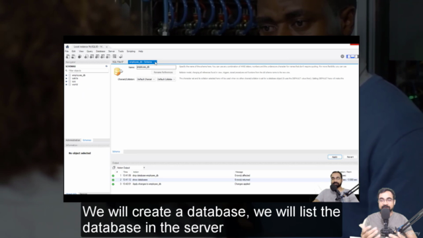Switch to the SQL File tab
423x238 pixels.
[x=118, y=62]
